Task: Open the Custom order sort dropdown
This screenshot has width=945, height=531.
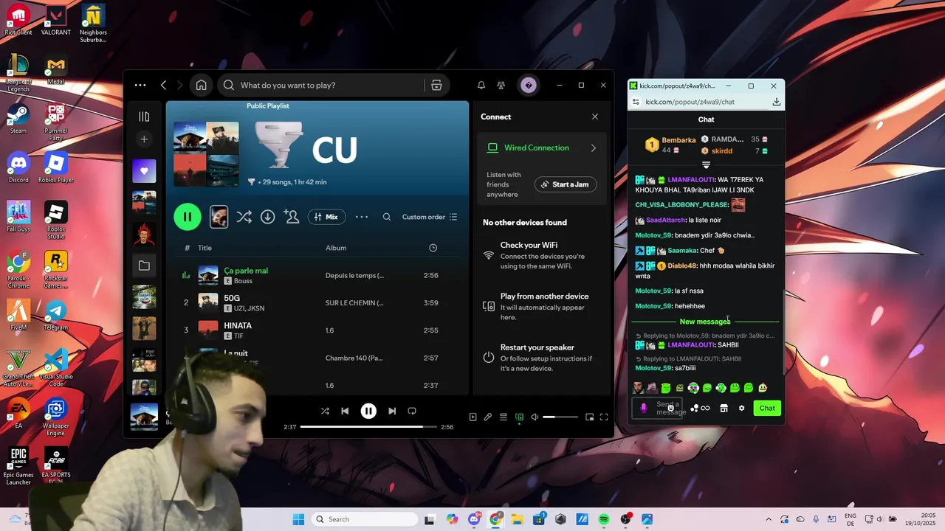Action: (x=430, y=217)
